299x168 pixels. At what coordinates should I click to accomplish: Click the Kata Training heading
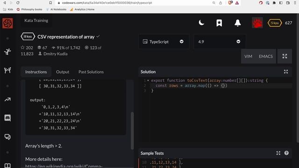click(36, 21)
